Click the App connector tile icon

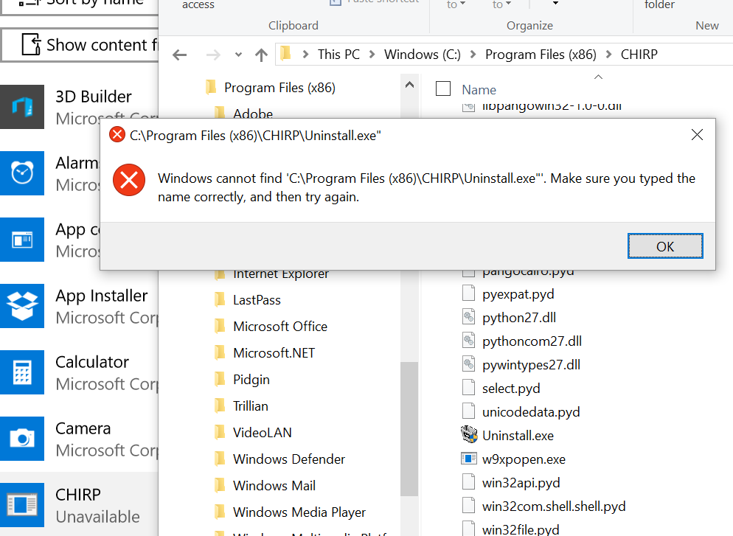coord(22,240)
